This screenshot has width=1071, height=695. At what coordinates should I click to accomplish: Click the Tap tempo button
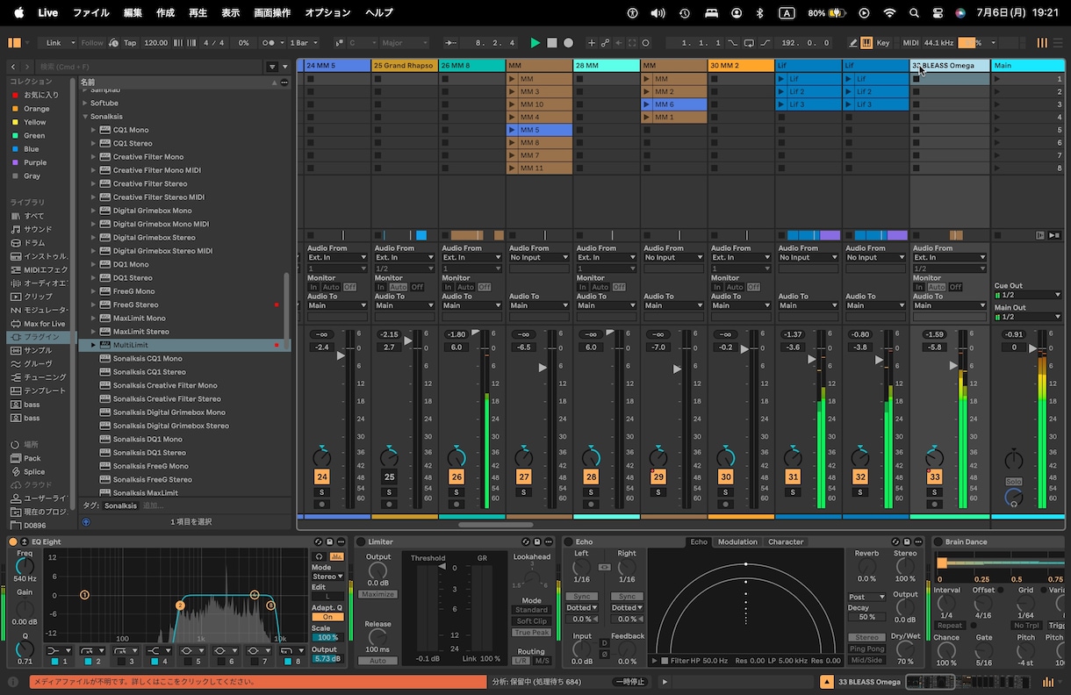pos(130,43)
